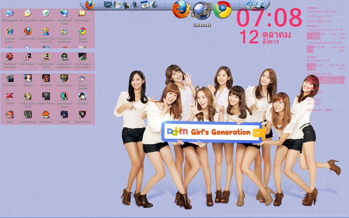
Task: Select the TCGNetwork desktop icon
Action: pos(10,80)
